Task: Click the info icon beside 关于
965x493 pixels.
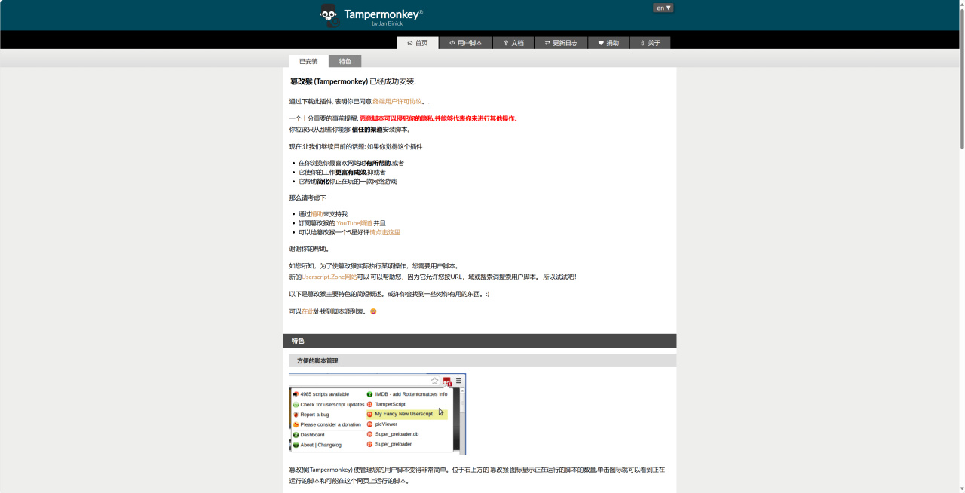Action: click(x=642, y=43)
